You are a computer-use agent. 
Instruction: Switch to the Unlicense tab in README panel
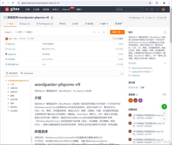(x=27, y=73)
